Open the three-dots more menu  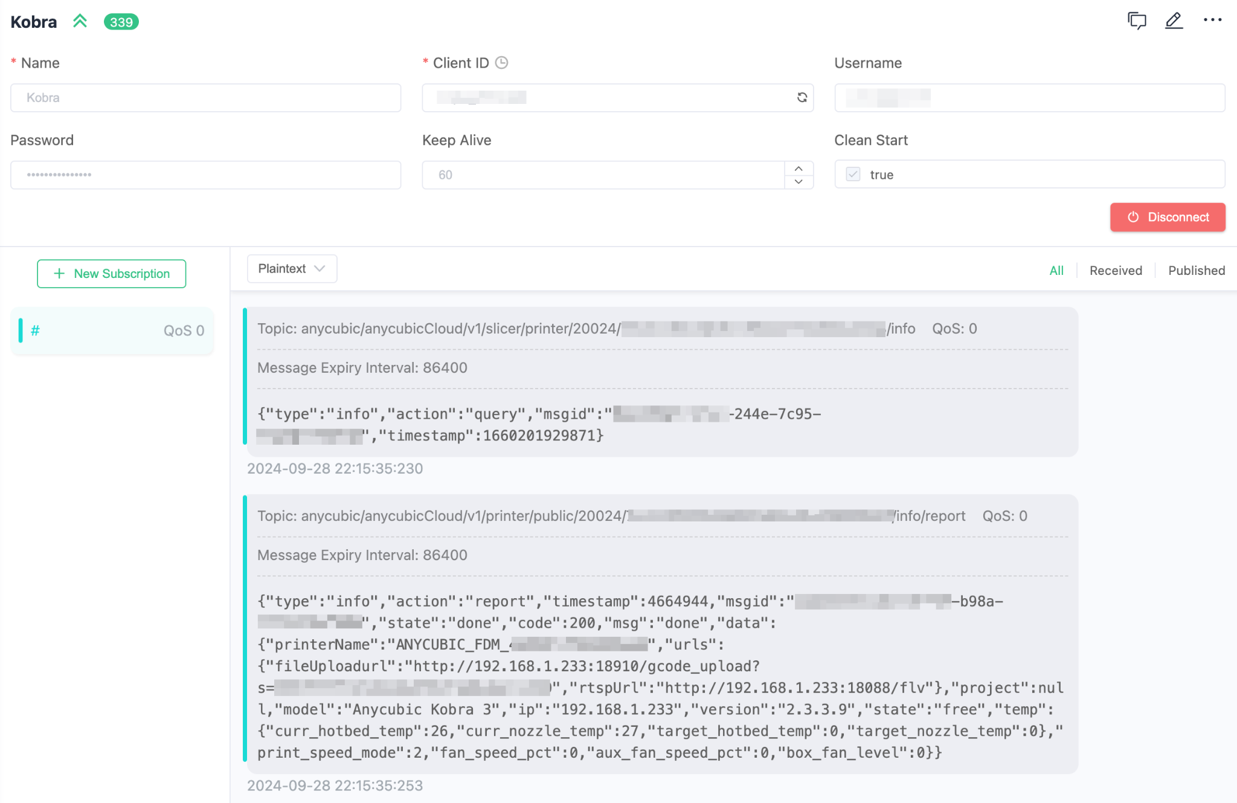[1212, 21]
